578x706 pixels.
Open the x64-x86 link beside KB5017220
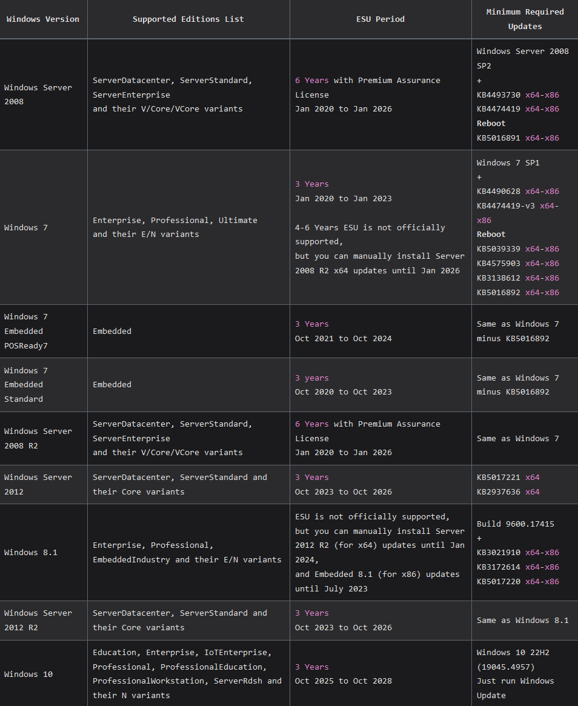coord(542,582)
